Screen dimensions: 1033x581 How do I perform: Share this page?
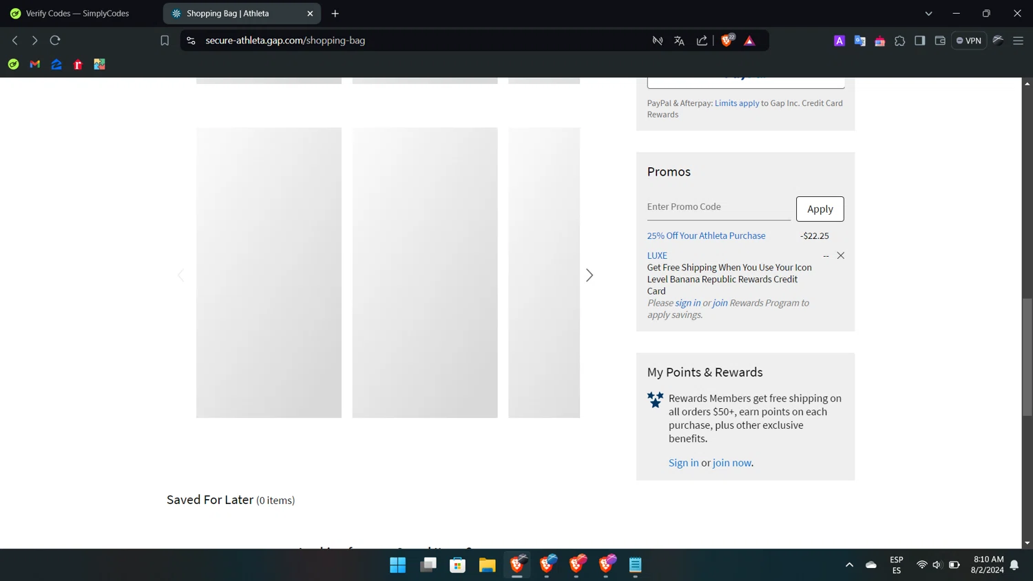pos(702,41)
